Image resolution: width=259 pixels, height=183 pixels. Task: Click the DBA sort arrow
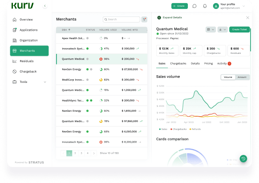(x=69, y=30)
